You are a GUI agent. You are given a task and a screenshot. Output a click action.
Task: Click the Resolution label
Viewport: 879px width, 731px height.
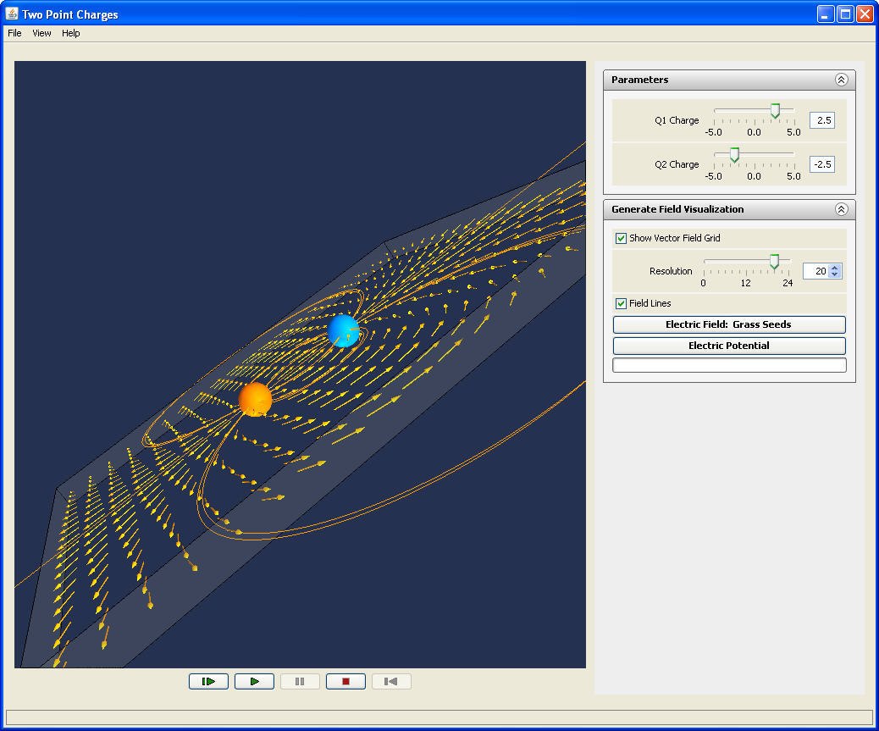click(671, 271)
